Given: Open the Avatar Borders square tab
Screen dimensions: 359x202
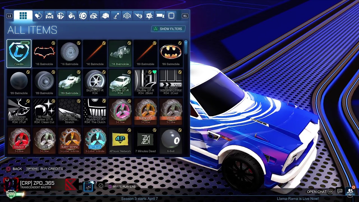Looking at the screenshot, I should click(171, 16).
